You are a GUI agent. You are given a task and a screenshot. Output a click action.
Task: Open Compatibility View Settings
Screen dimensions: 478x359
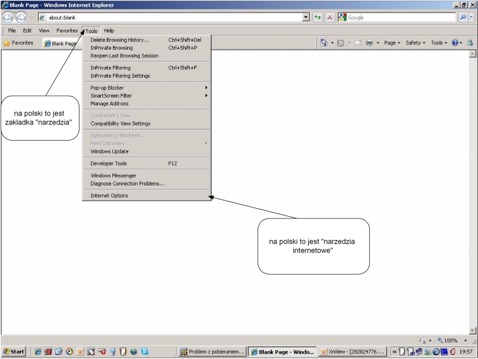coord(146,124)
